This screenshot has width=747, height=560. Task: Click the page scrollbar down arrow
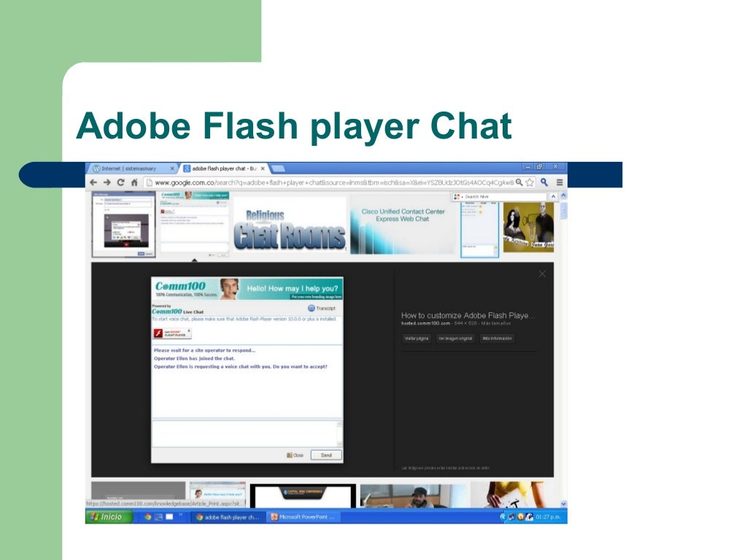coord(564,504)
